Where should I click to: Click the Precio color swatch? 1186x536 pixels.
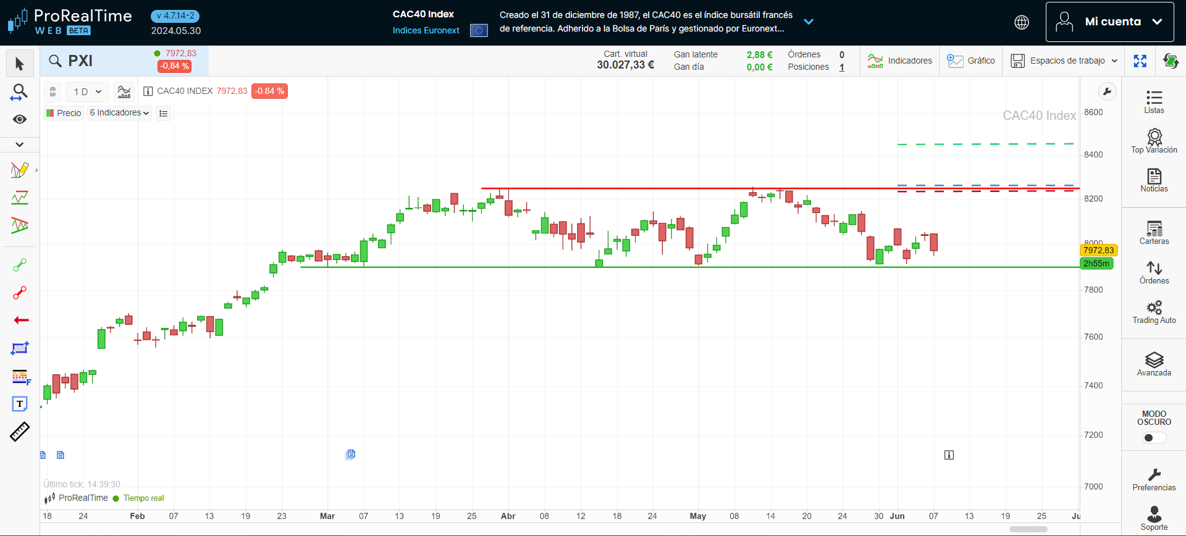coord(50,113)
